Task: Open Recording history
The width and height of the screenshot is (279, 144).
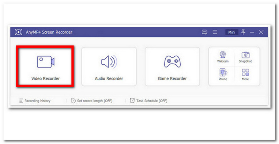Action: pos(35,101)
